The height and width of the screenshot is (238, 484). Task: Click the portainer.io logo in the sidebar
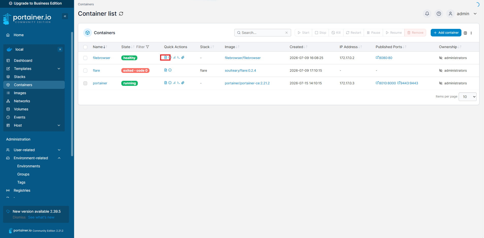point(27,19)
